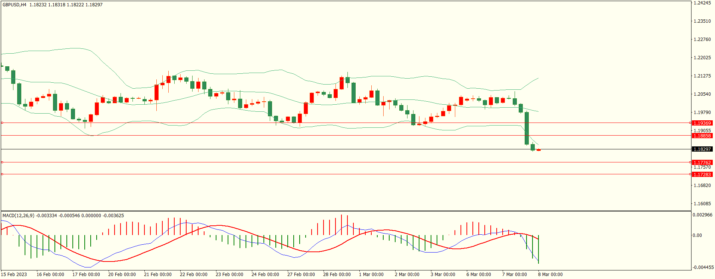This screenshot has height=279, width=715.
Task: Click the 27 Feb 00:00 time marker
Action: pos(301,275)
